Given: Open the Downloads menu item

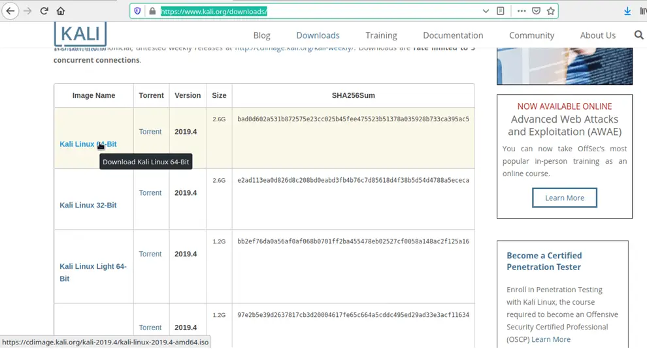Looking at the screenshot, I should 318,35.
